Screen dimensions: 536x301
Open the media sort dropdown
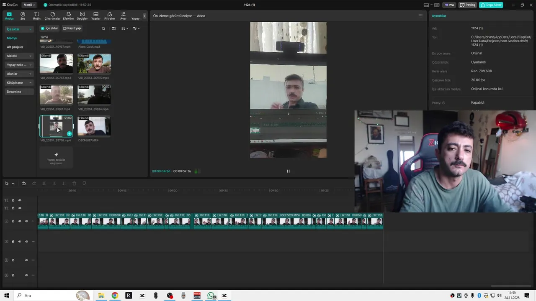[125, 28]
